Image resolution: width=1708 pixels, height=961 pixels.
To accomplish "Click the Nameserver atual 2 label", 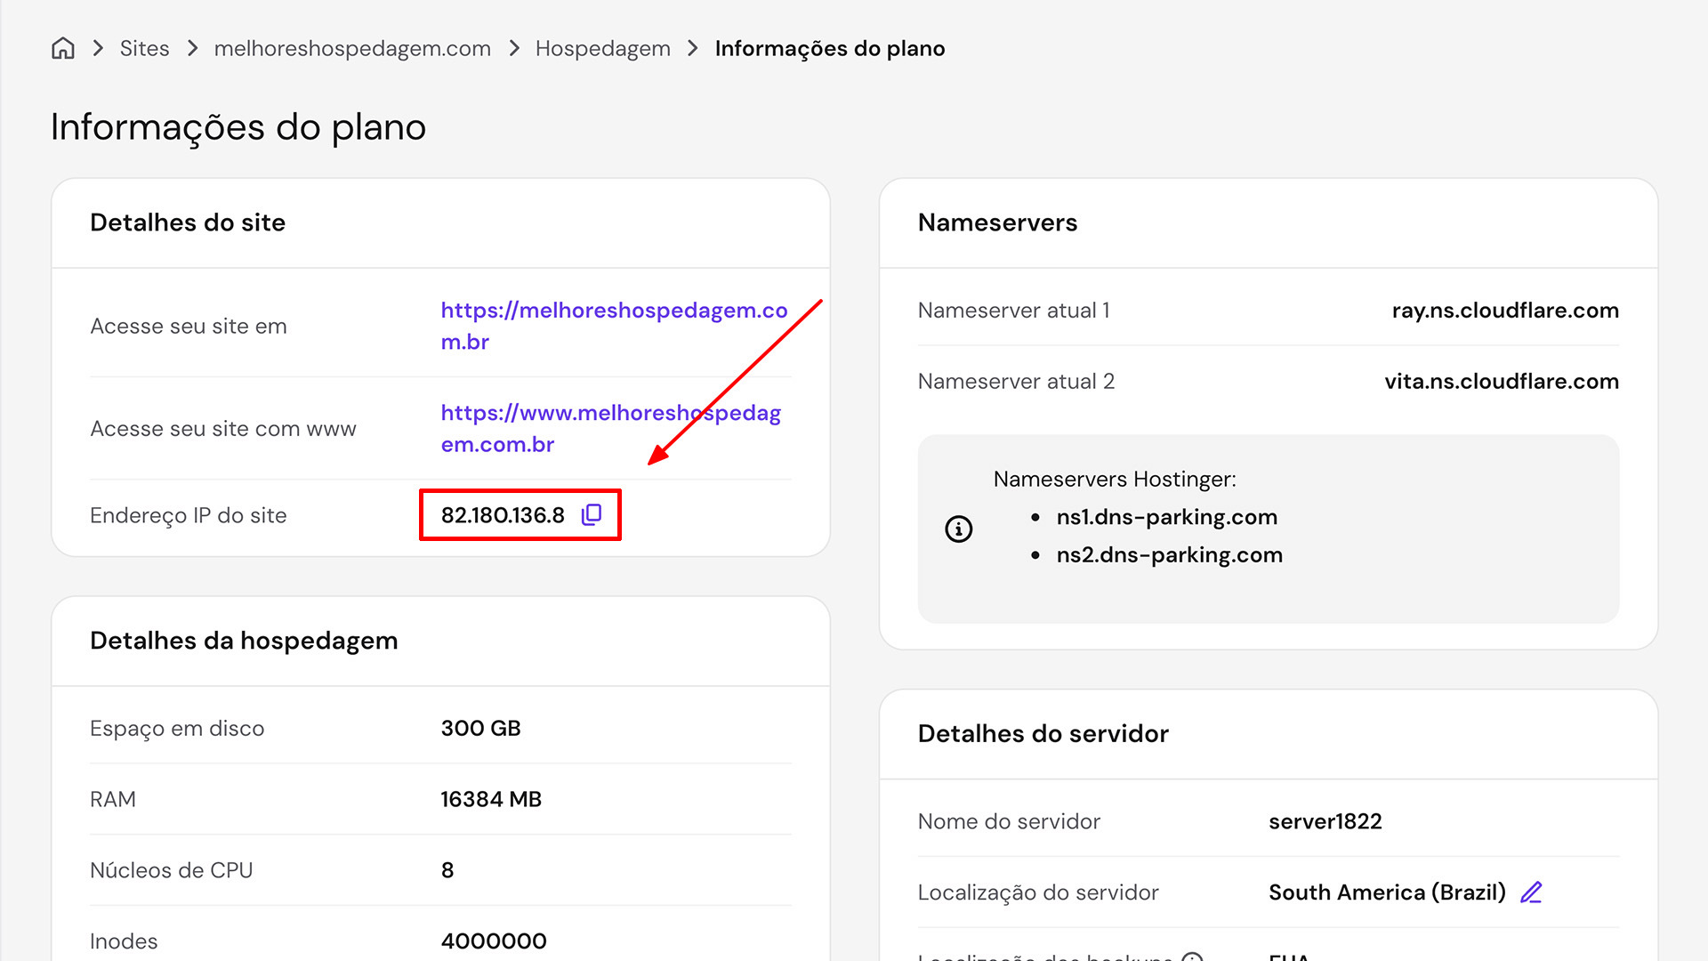I will [x=1016, y=382].
